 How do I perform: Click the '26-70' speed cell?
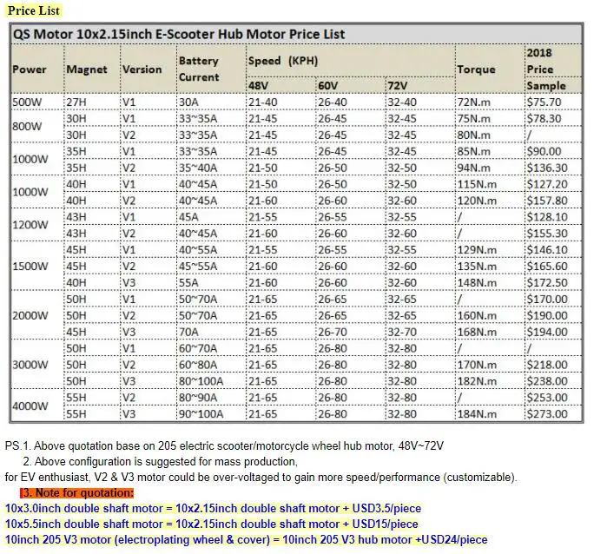[x=333, y=332]
